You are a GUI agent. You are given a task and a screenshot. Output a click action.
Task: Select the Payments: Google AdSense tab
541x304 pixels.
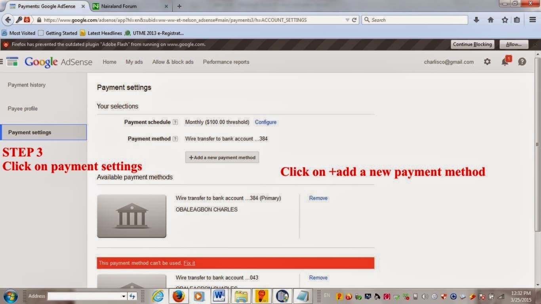(x=47, y=6)
